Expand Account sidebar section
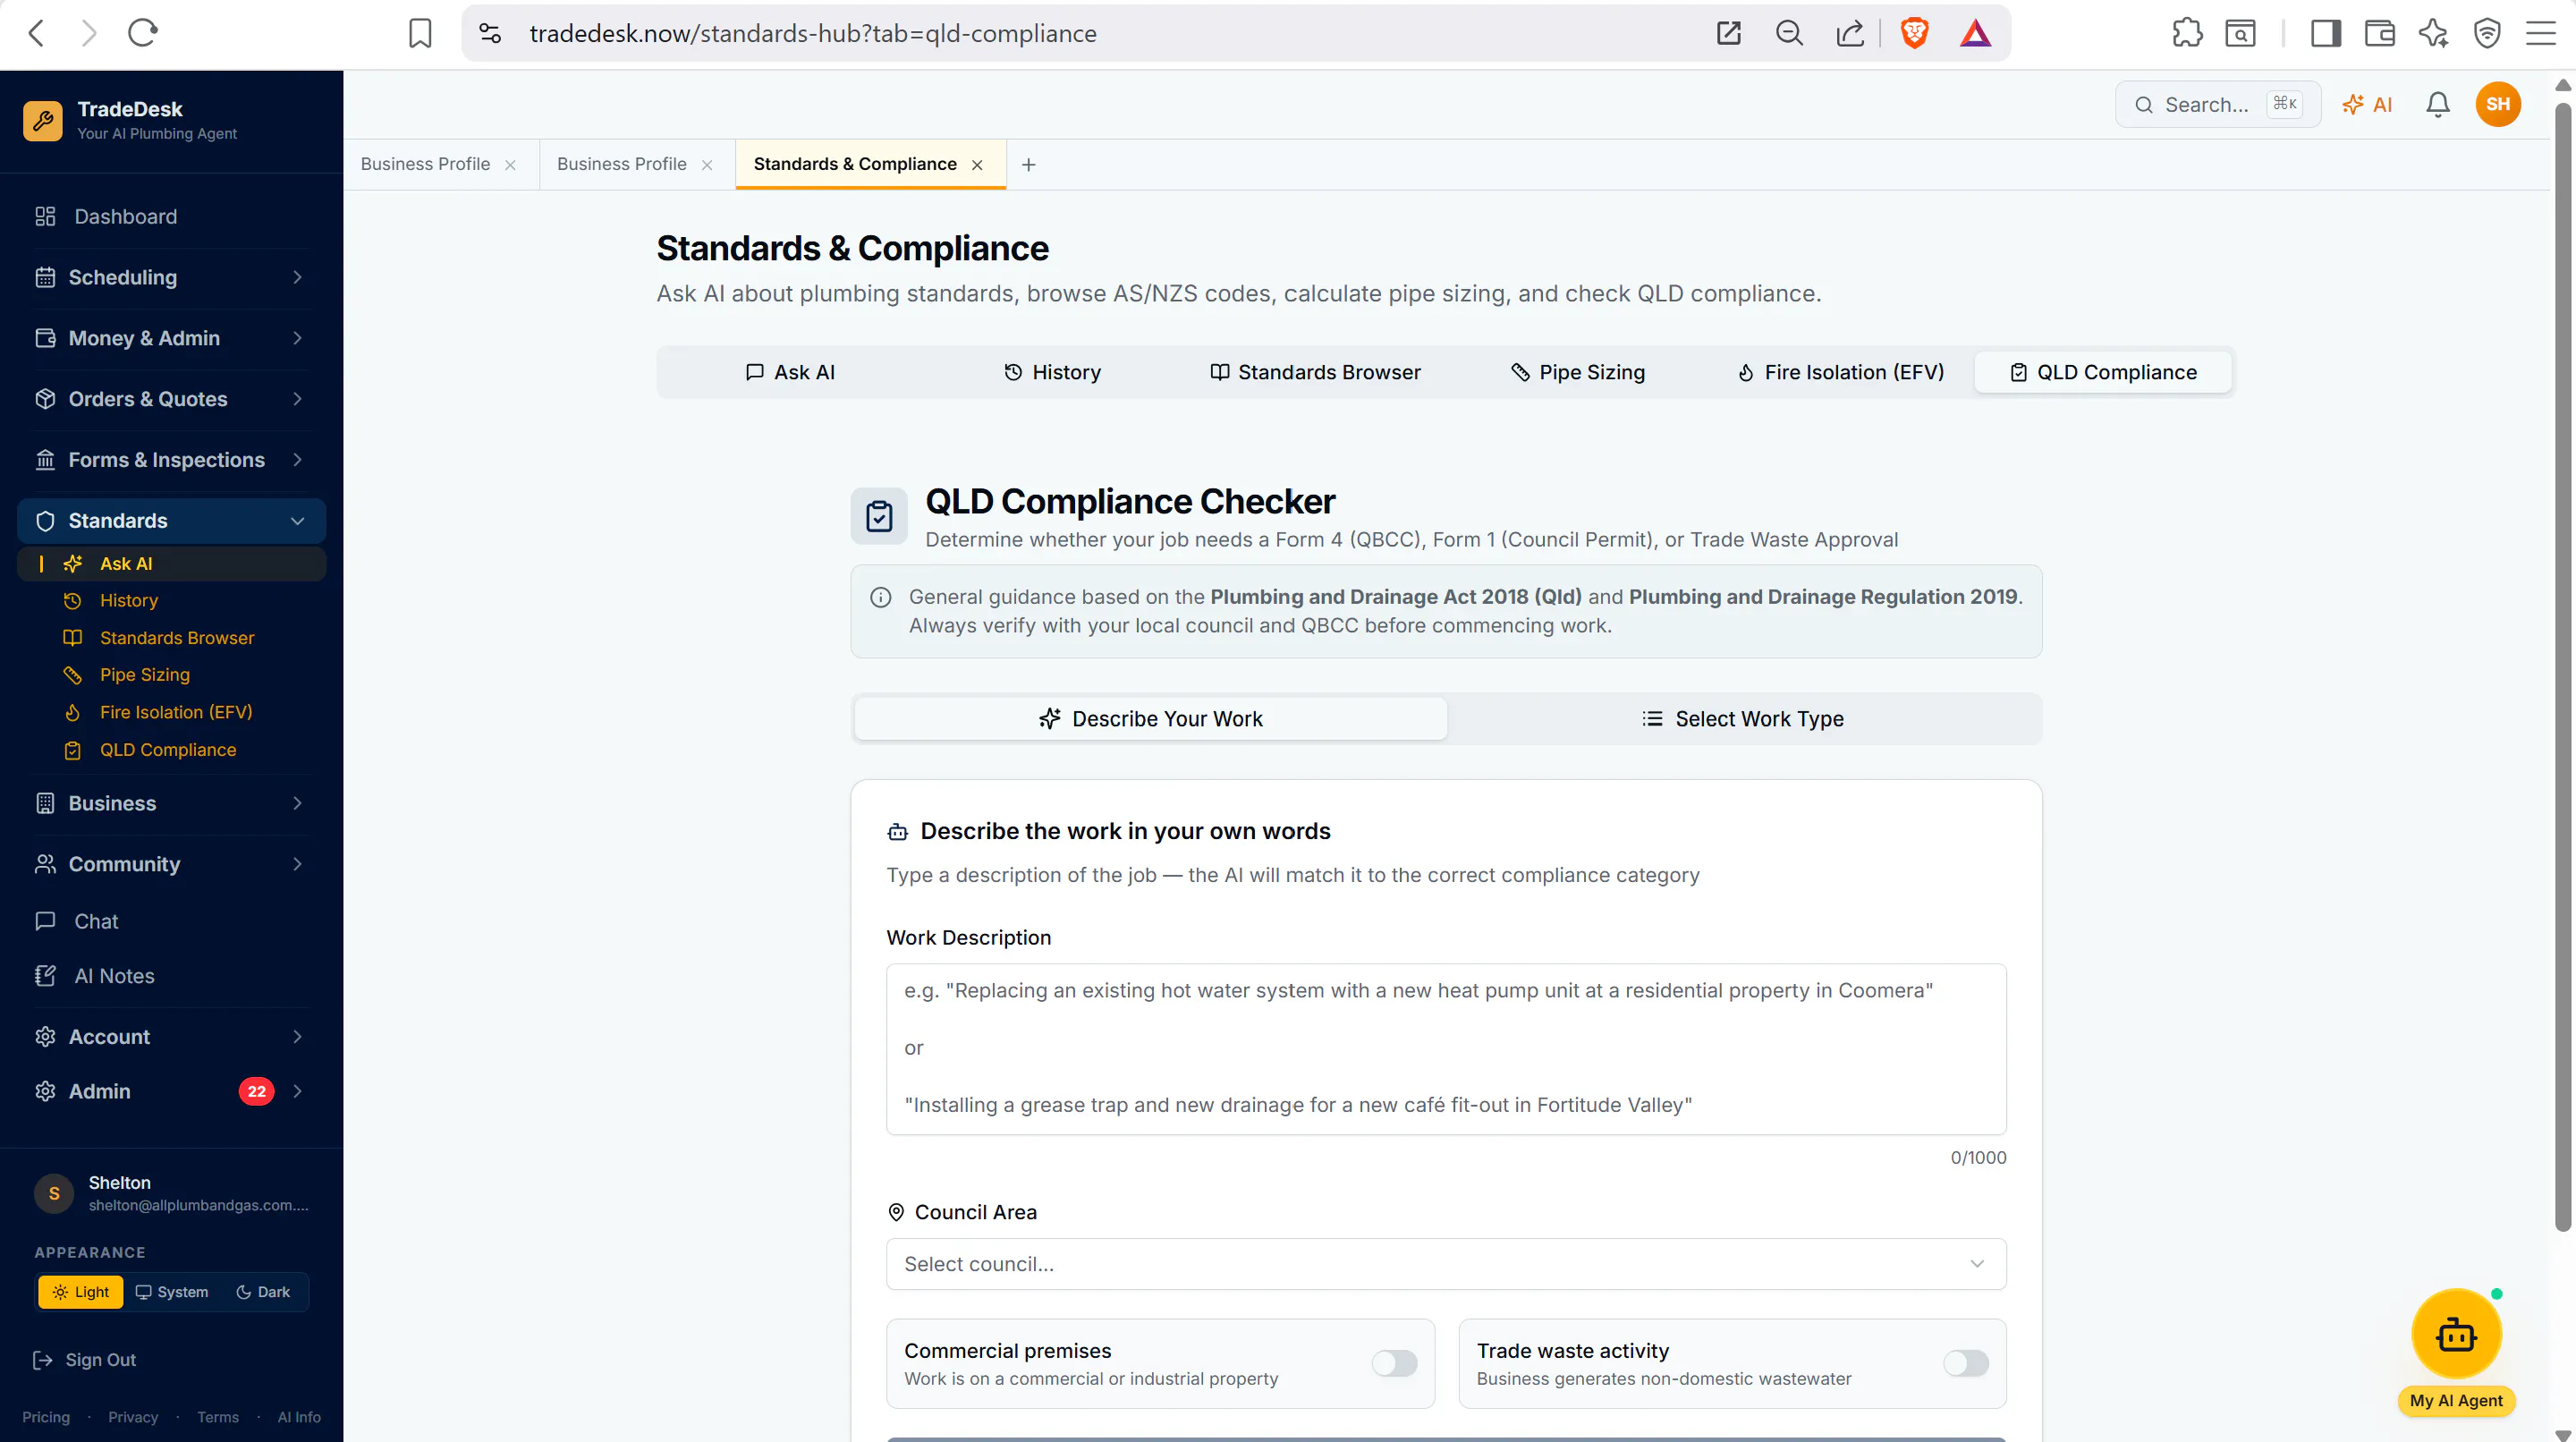Screen dimensions: 2576x1442 [x=171, y=1037]
